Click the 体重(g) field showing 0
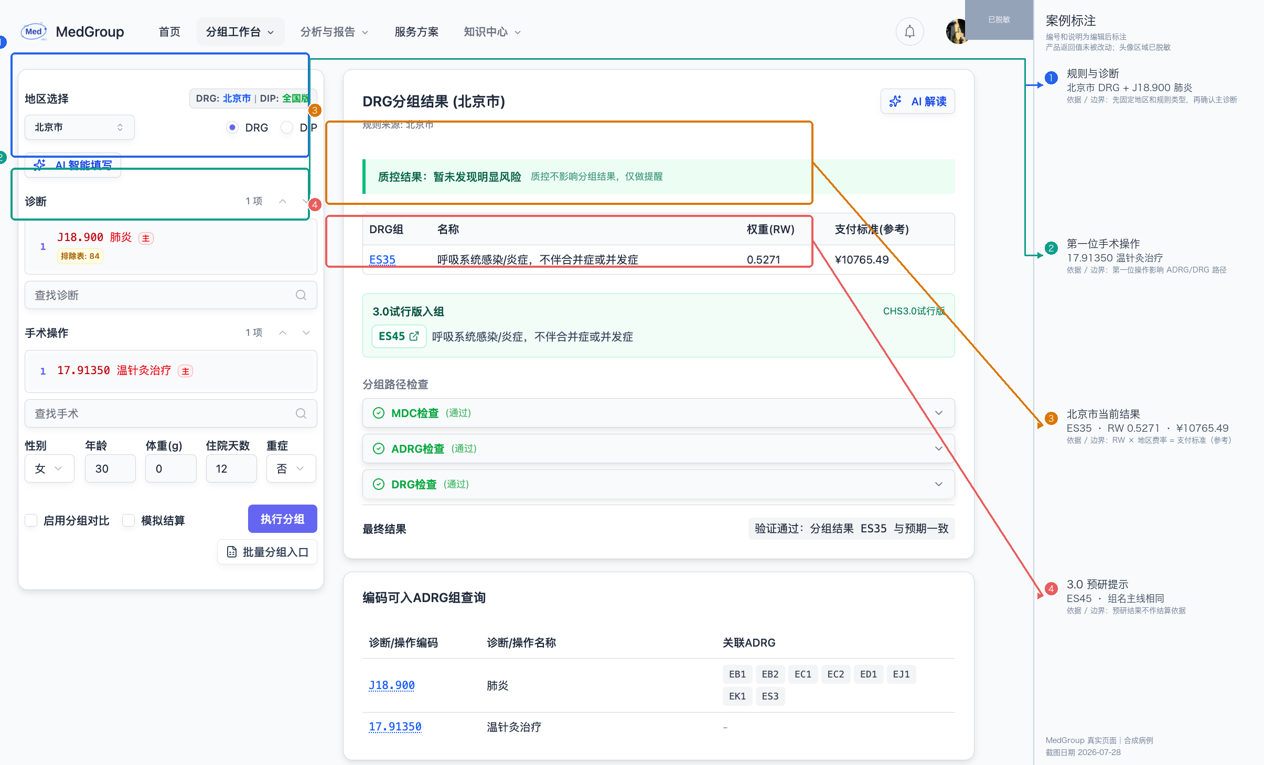Screen dimensions: 1264x765 [x=171, y=468]
